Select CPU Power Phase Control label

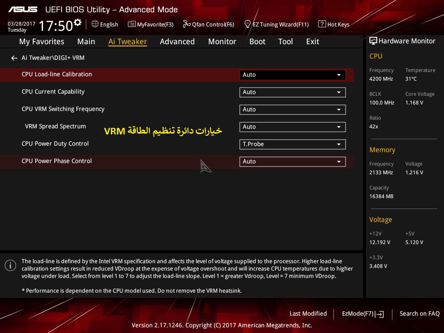click(x=57, y=161)
